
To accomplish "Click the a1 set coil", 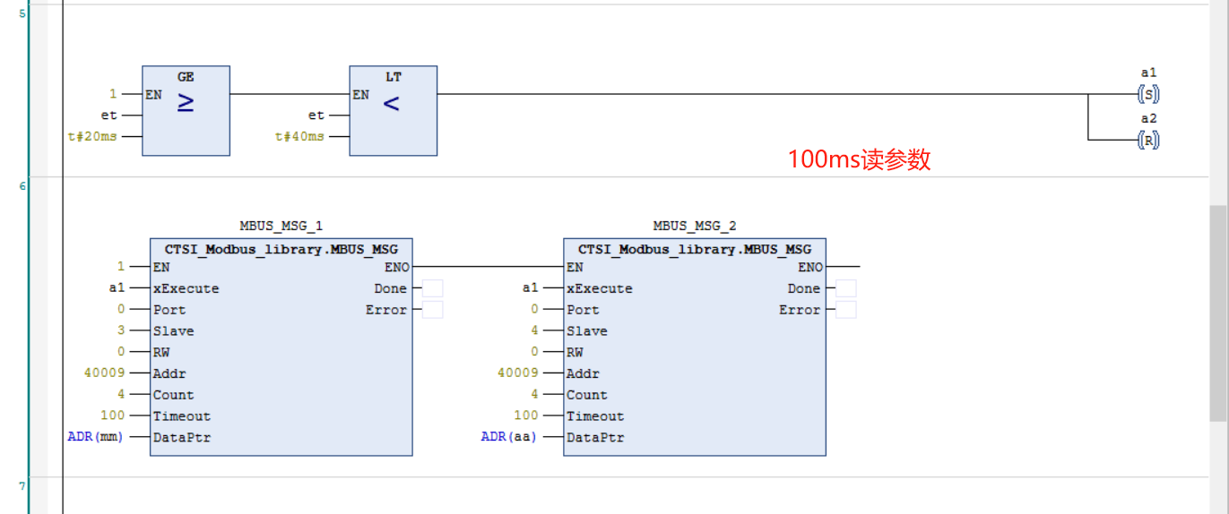I will coord(1148,93).
